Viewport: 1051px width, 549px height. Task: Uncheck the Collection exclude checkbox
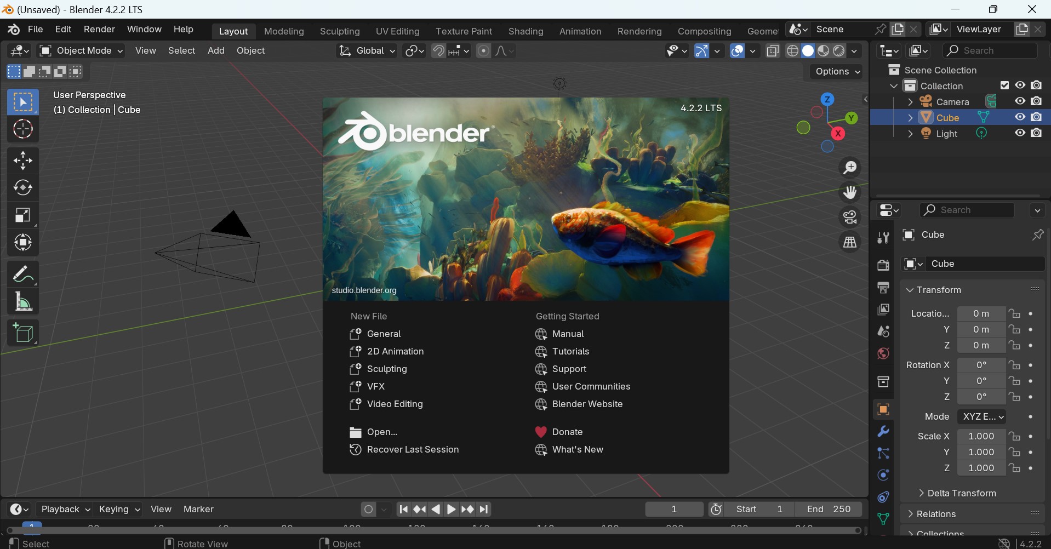pos(1004,85)
